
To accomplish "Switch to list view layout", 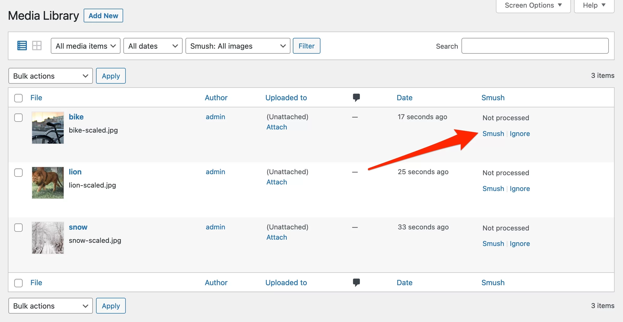I will pos(22,46).
